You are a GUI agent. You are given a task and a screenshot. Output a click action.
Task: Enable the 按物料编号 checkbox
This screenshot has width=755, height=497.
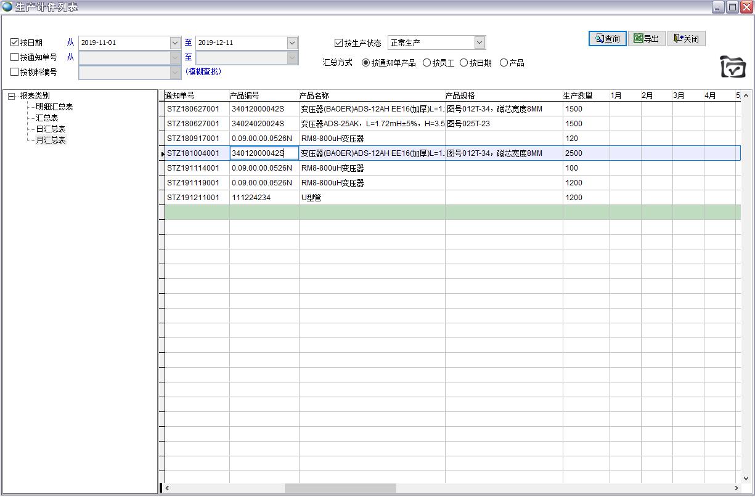(x=15, y=72)
